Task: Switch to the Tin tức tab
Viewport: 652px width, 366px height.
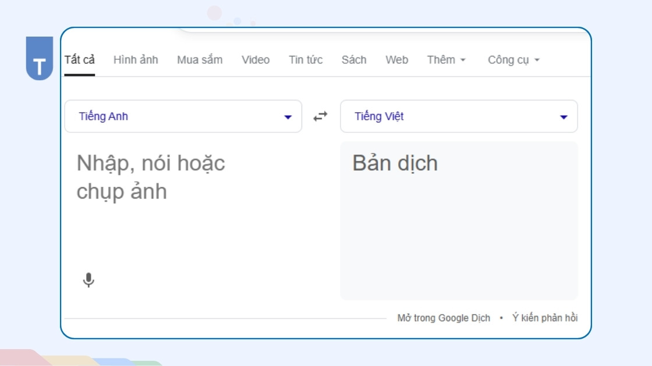Action: pyautogui.click(x=306, y=60)
